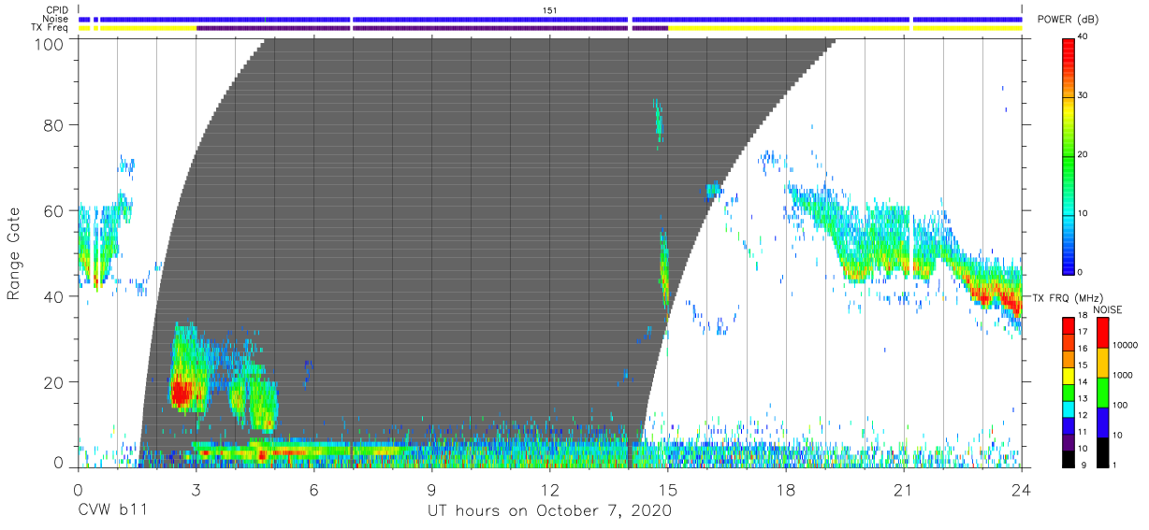Image resolution: width=1149 pixels, height=530 pixels.
Task: Click the hour tick label 3
Action: point(196,489)
